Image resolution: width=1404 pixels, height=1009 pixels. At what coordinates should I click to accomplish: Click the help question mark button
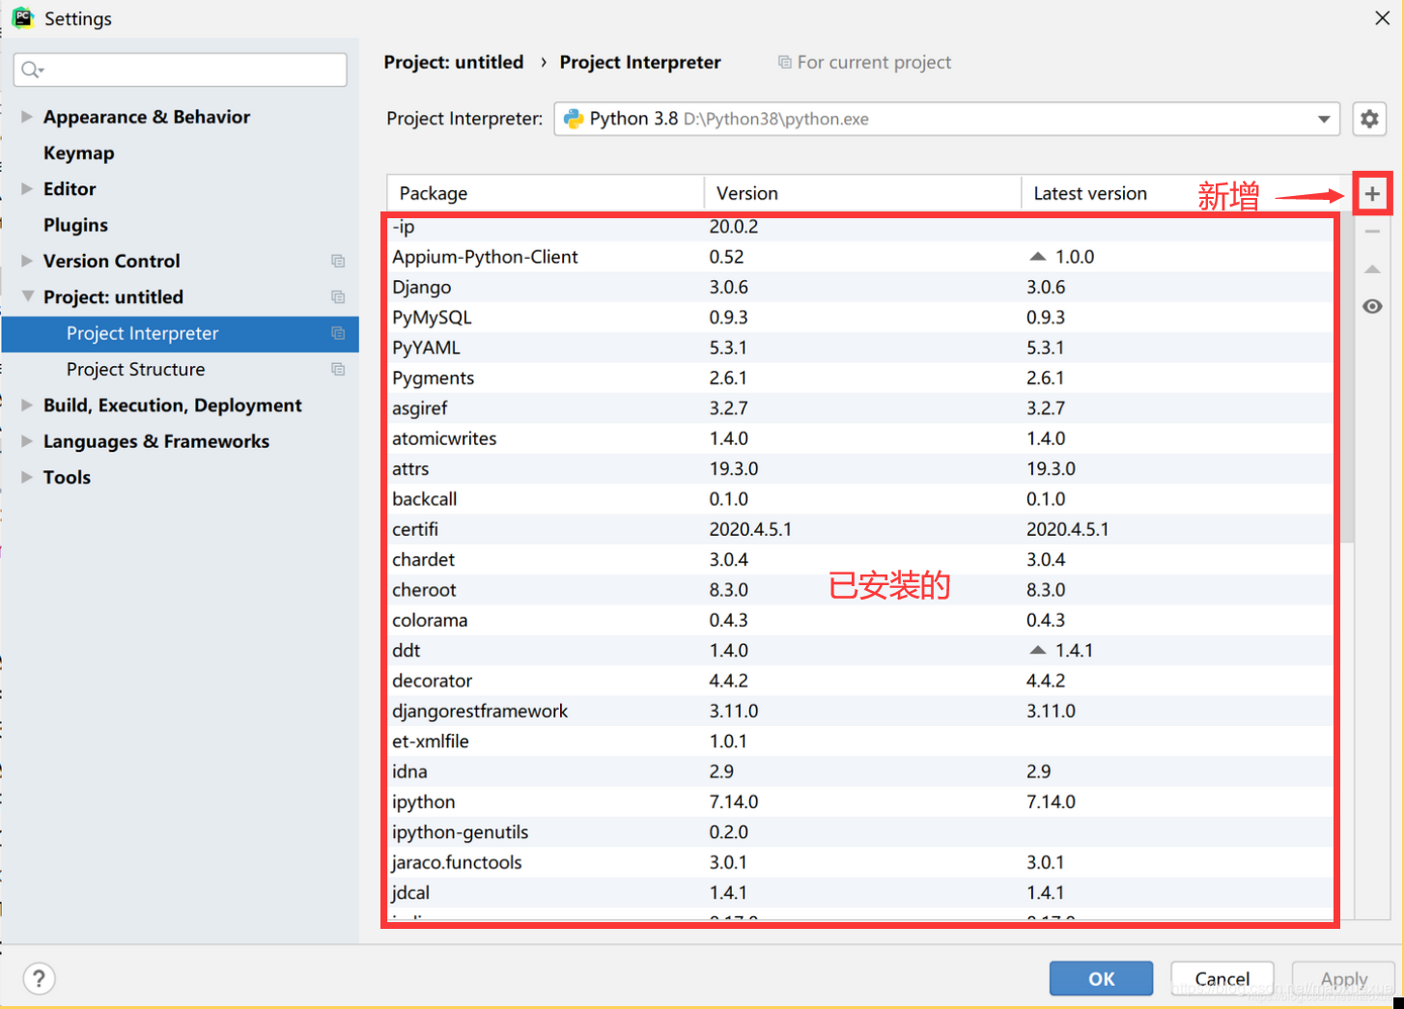pos(39,979)
